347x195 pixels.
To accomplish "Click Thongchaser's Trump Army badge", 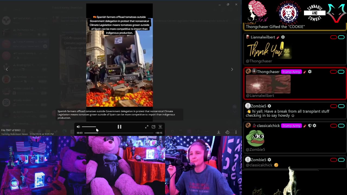I will click(291, 72).
